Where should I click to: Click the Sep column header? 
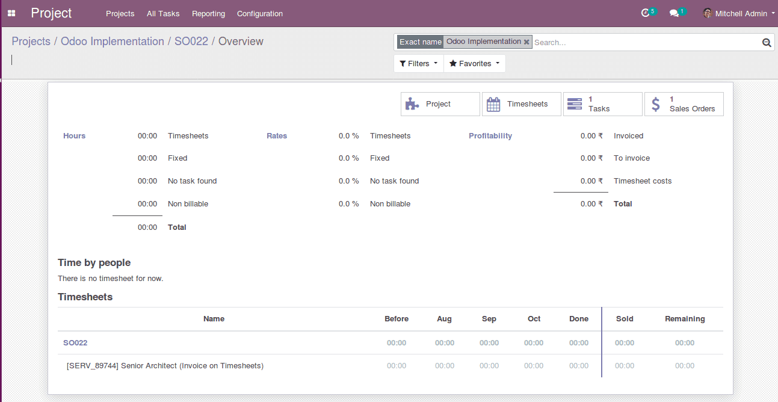[x=489, y=319]
